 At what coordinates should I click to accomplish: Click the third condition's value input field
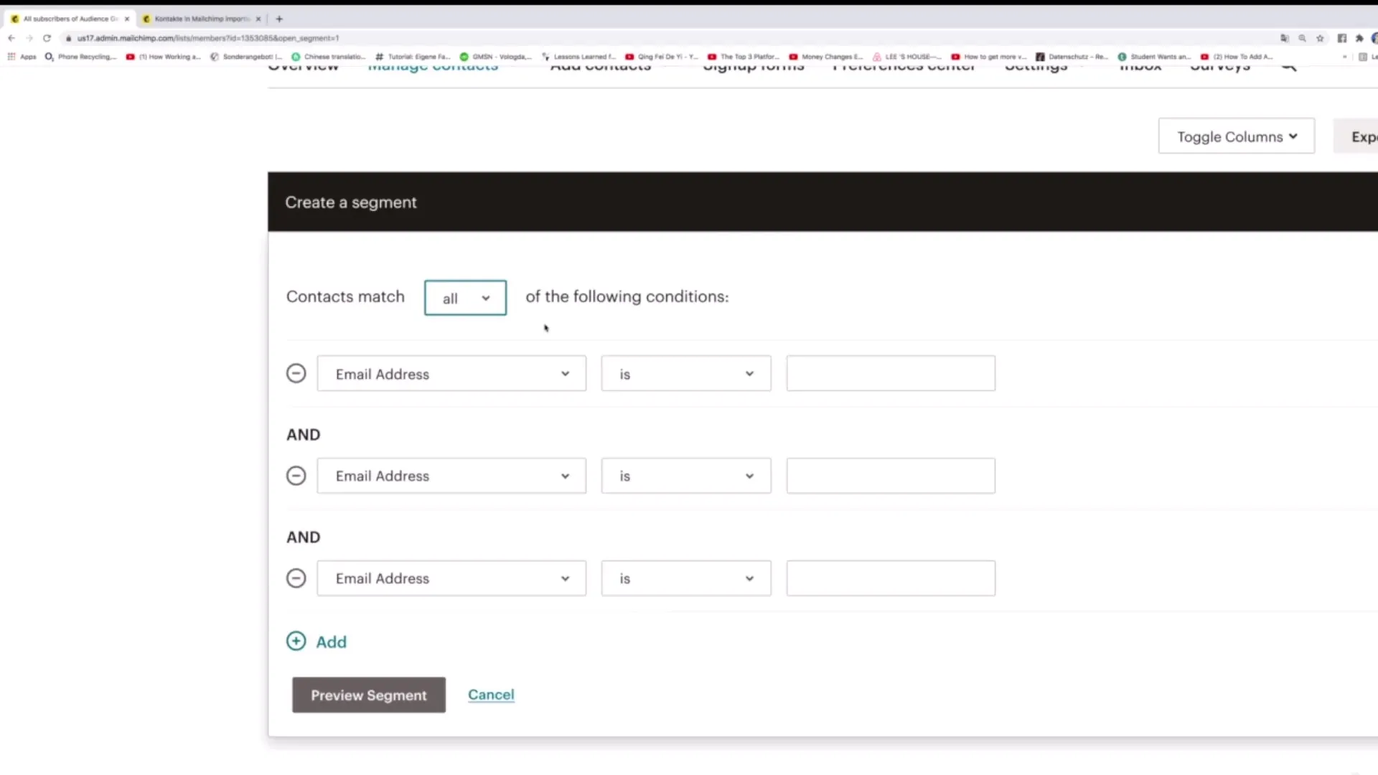[891, 578]
